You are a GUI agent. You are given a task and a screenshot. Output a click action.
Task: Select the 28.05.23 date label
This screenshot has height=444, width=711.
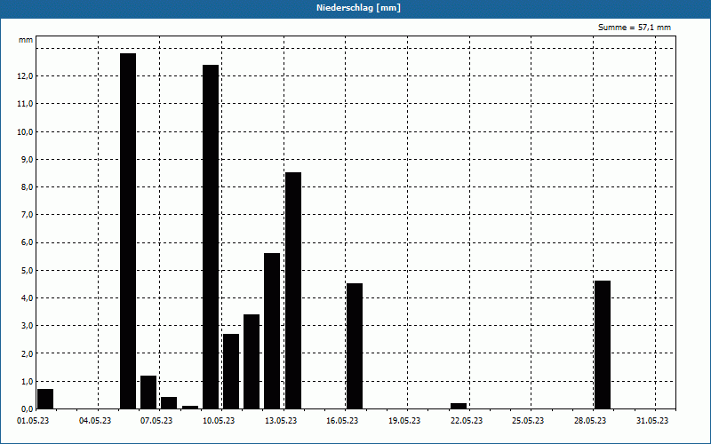pyautogui.click(x=590, y=421)
